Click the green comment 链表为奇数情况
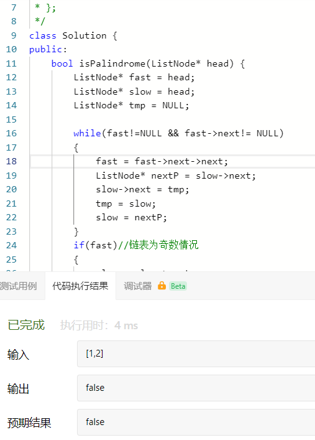The width and height of the screenshot is (315, 440). (158, 245)
